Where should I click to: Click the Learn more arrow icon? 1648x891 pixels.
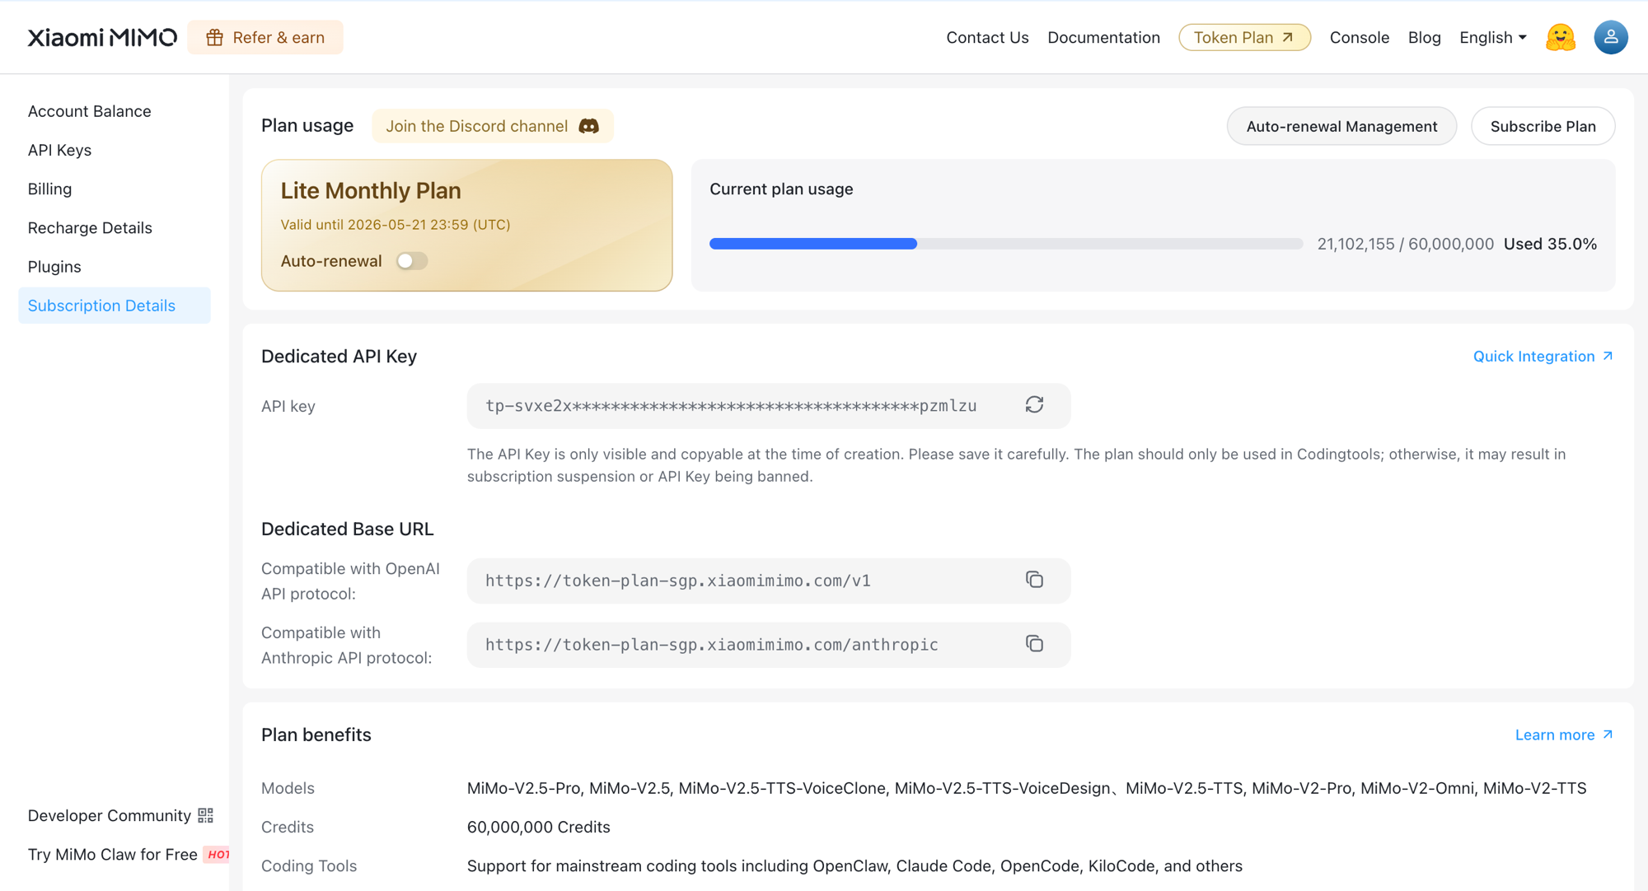tap(1607, 735)
